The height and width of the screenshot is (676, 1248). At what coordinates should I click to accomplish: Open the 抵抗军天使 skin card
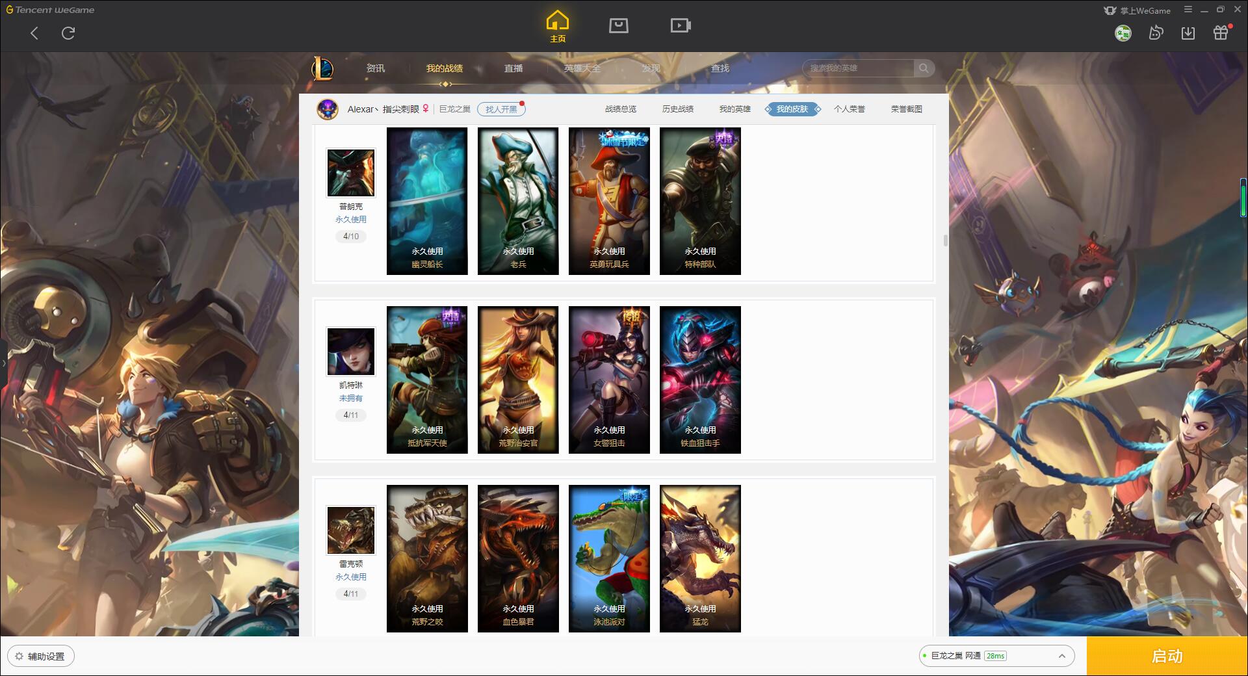[x=427, y=380]
